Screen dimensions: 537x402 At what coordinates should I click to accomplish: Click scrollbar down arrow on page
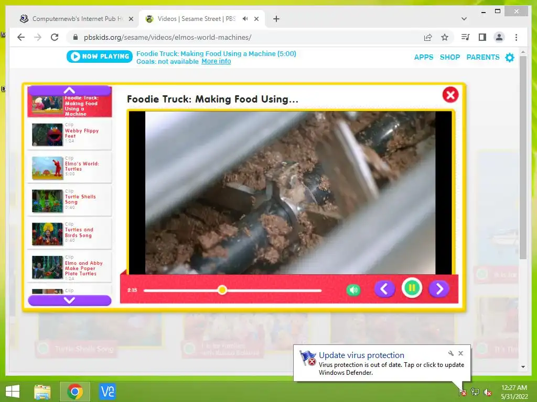point(523,367)
